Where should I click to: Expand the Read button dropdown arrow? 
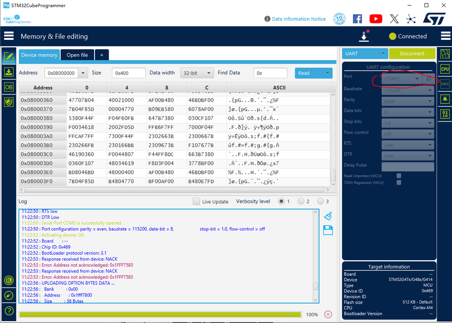pos(328,73)
